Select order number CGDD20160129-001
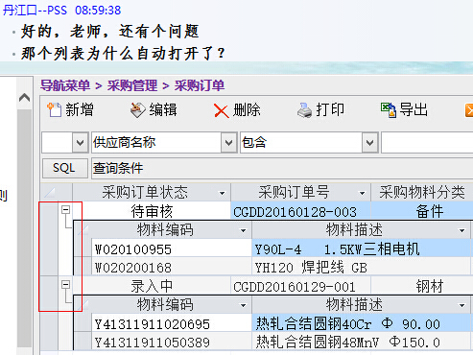This screenshot has height=355, width=473. pyautogui.click(x=300, y=286)
